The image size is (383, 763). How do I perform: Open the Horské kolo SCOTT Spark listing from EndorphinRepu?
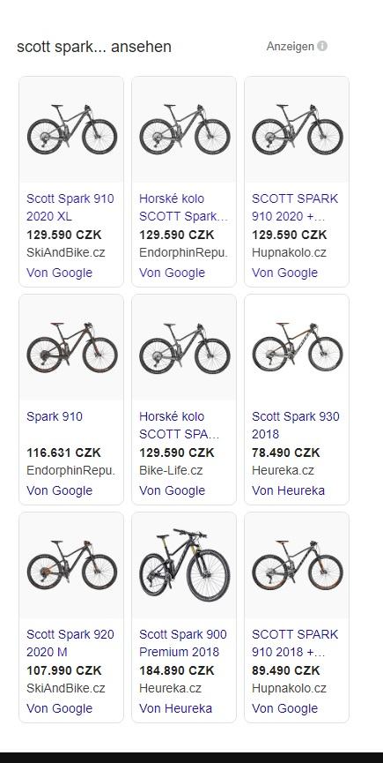click(183, 207)
